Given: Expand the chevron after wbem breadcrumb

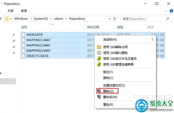Looking at the screenshot, I should pos(66,19).
